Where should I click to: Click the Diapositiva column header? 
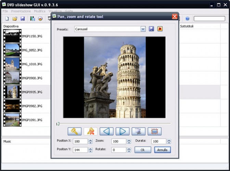coord(11,26)
